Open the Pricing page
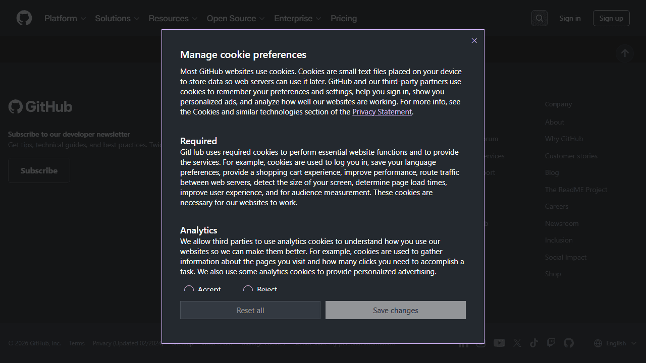 (344, 18)
